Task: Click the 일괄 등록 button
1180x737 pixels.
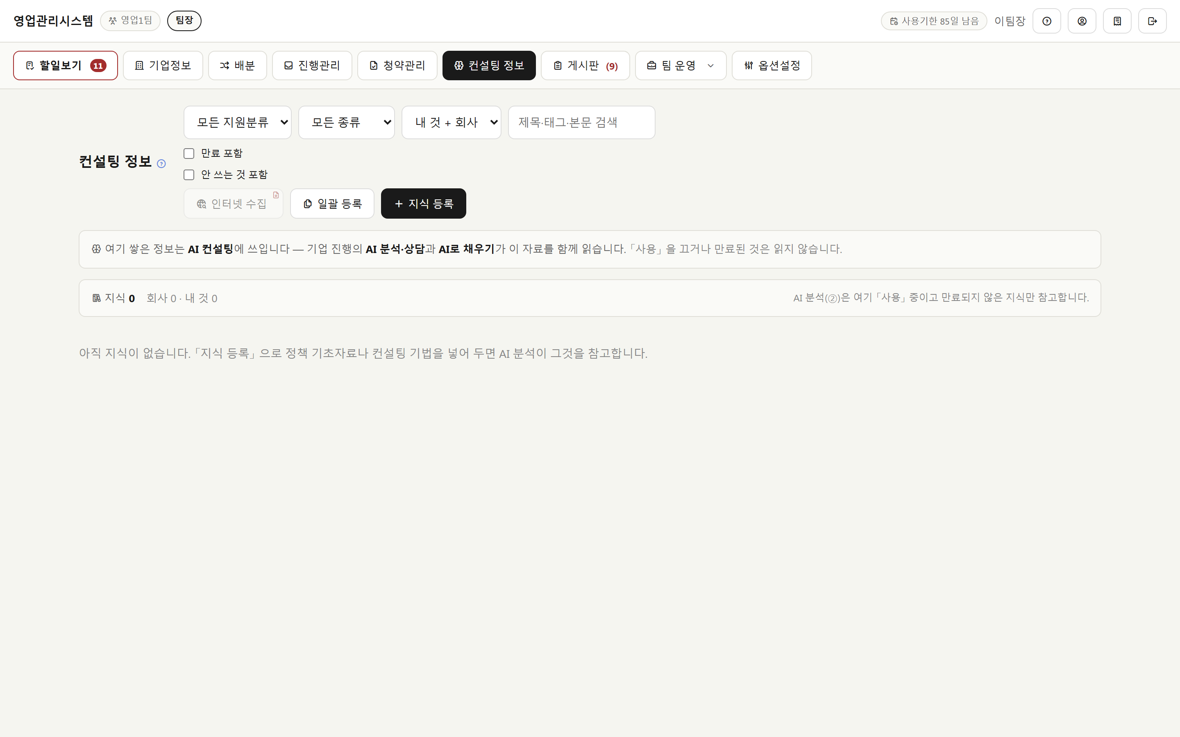Action: [x=332, y=204]
